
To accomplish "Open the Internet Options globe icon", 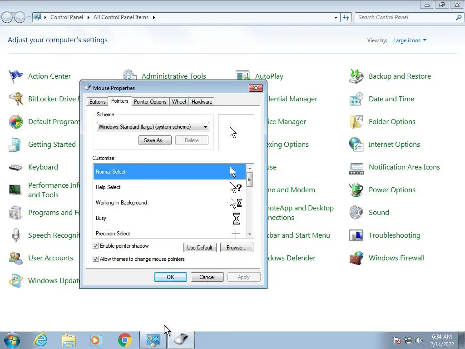I will click(x=356, y=145).
